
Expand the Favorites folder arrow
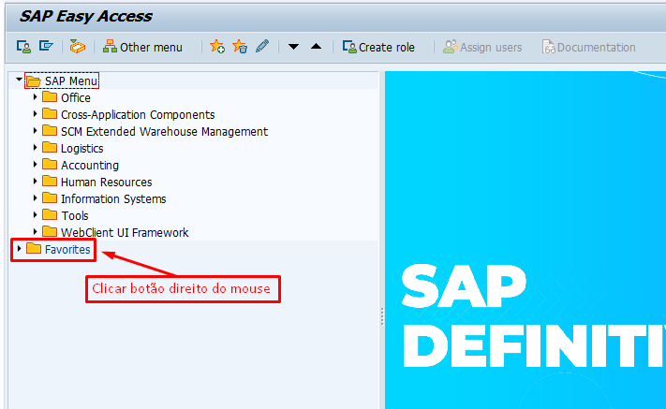[19, 249]
